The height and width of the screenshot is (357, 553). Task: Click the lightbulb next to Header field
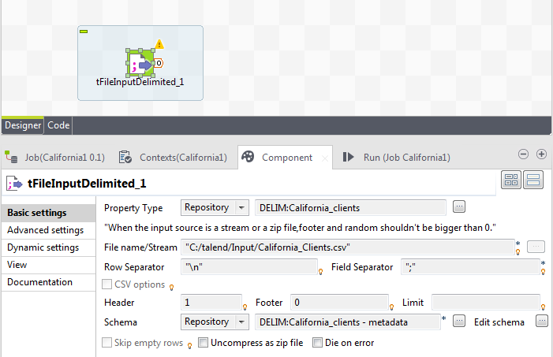click(245, 307)
